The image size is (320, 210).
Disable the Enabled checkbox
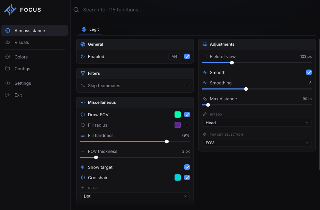tap(187, 56)
